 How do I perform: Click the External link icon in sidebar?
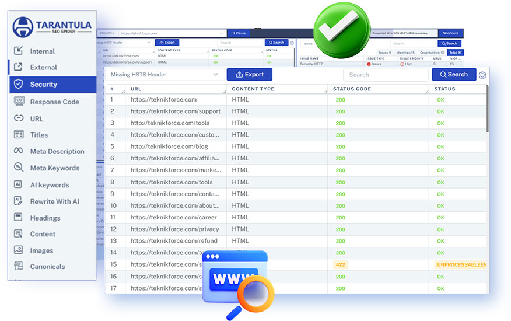(x=19, y=67)
